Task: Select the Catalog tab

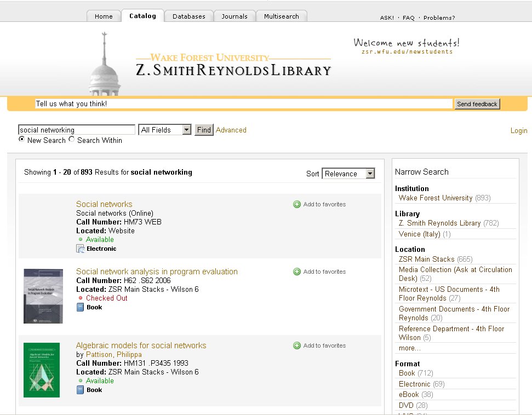Action: [x=142, y=16]
